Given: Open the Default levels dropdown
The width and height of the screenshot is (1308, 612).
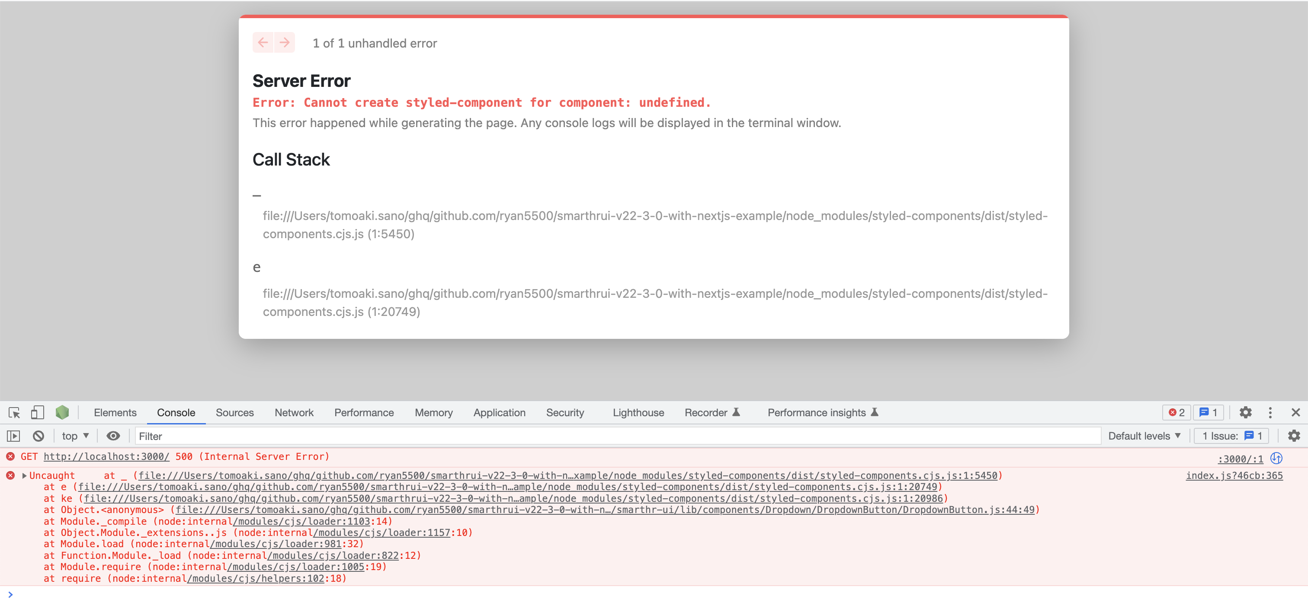Looking at the screenshot, I should coord(1144,436).
